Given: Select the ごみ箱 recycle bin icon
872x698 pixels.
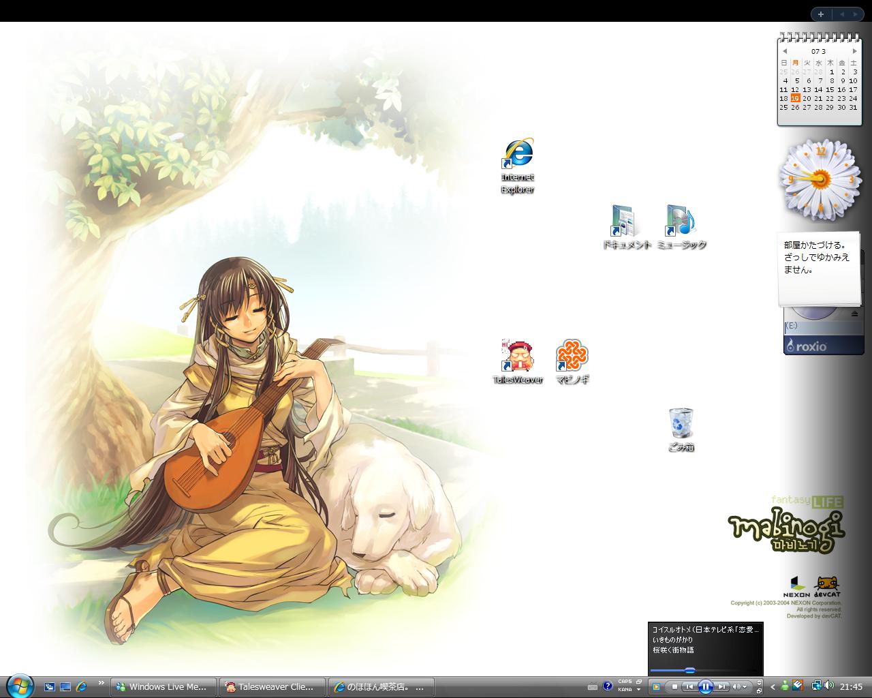Looking at the screenshot, I should pyautogui.click(x=681, y=430).
